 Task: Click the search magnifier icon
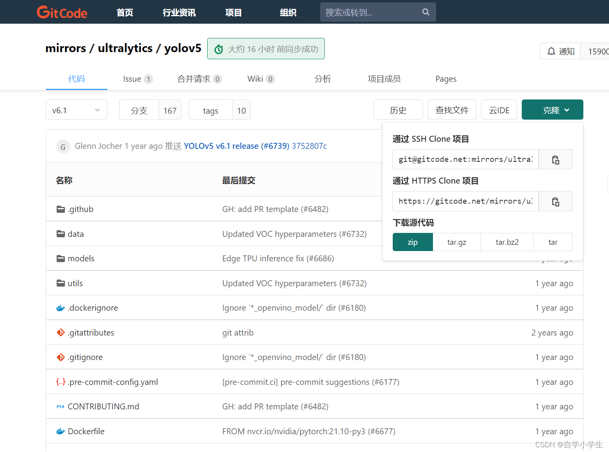click(426, 12)
